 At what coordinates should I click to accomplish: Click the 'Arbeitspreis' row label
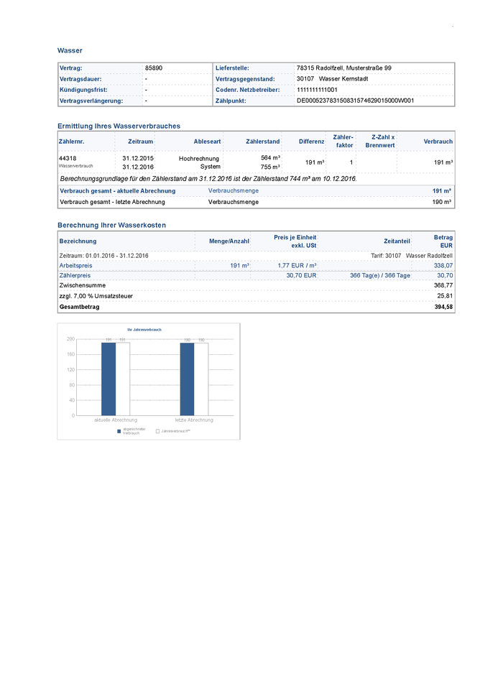click(76, 266)
